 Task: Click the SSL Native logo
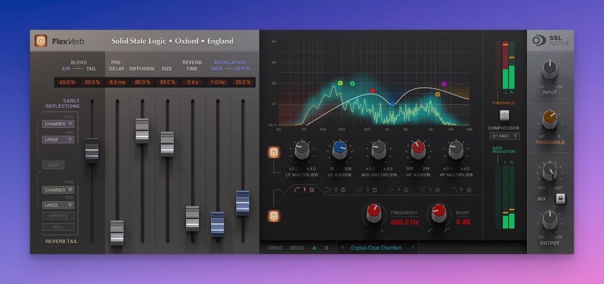click(551, 41)
